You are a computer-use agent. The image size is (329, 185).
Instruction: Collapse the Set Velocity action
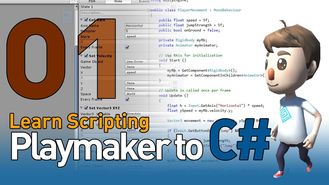tap(81, 56)
